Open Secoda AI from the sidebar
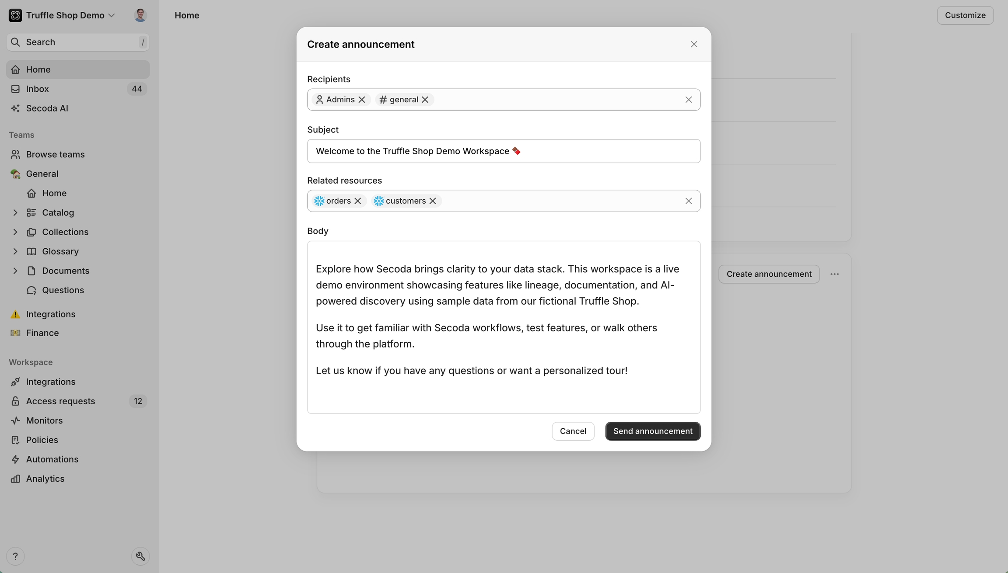 (47, 108)
